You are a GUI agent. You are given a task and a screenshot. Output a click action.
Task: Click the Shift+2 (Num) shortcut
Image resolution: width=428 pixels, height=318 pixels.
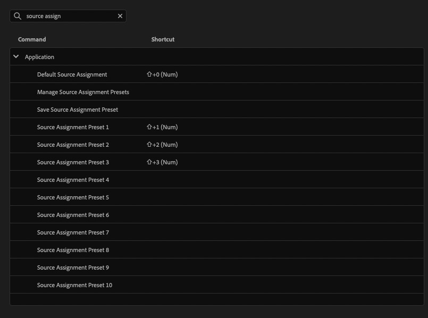[162, 145]
